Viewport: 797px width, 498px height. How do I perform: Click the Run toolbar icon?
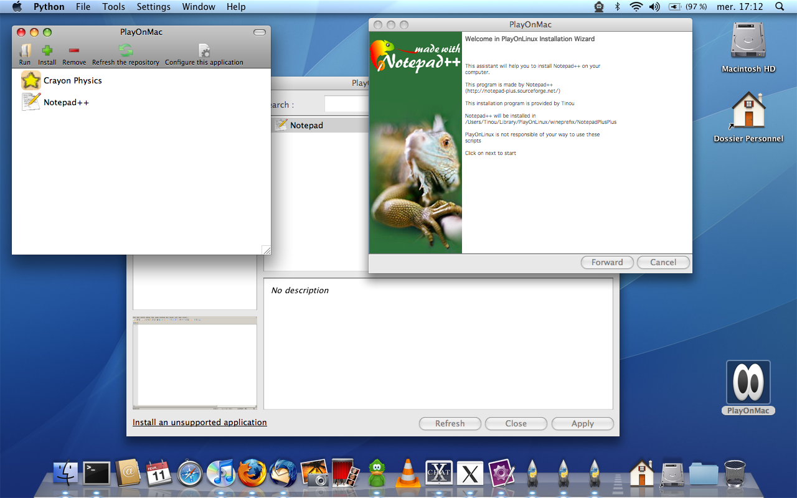point(25,52)
